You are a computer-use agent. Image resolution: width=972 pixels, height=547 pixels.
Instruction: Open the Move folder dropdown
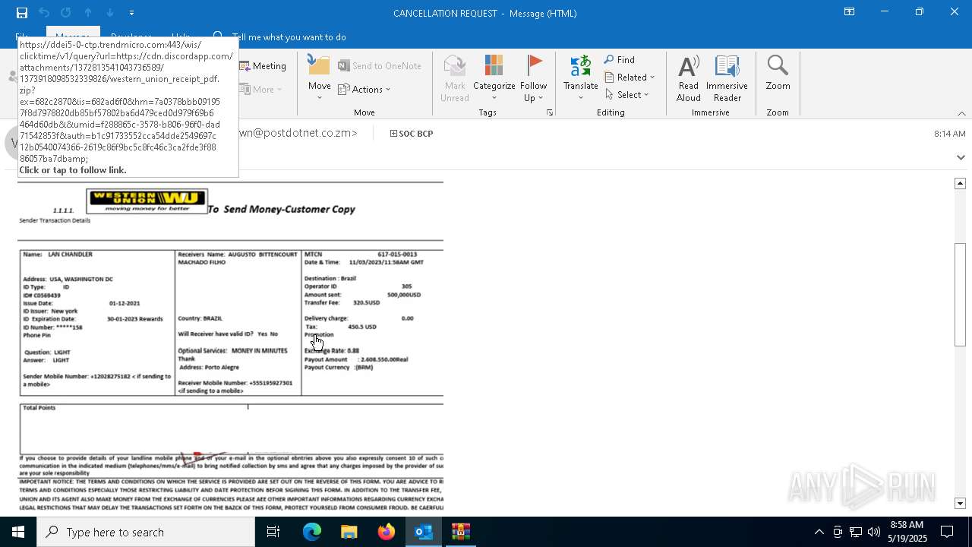pos(320,79)
